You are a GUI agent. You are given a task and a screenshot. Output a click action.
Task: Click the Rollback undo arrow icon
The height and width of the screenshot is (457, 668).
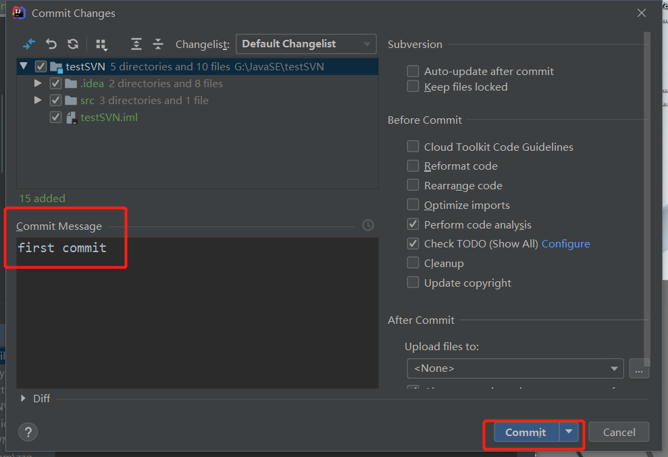click(51, 44)
